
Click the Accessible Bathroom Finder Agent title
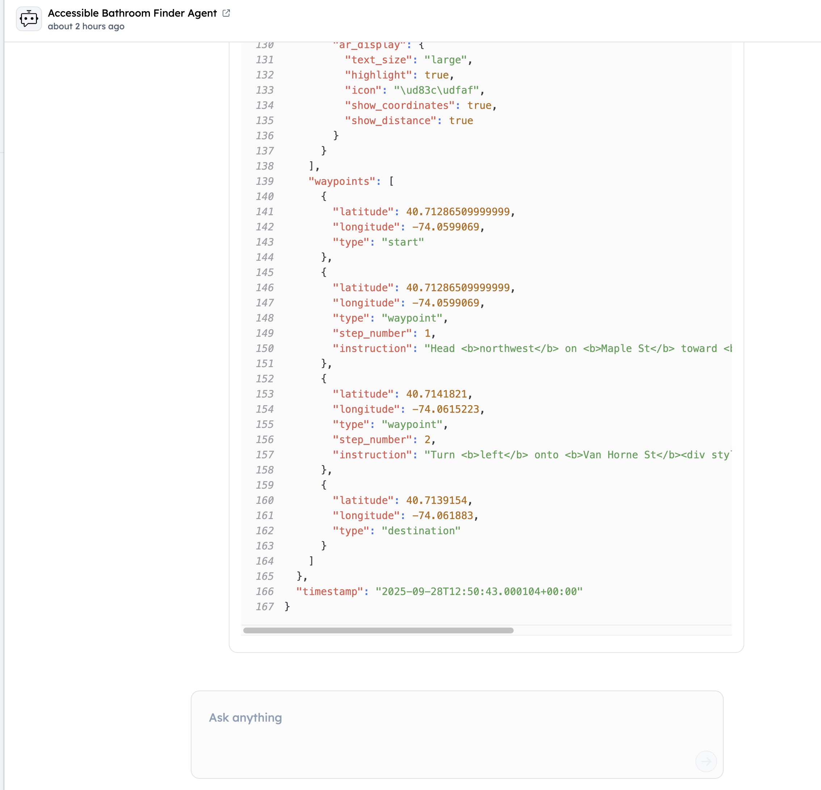(x=132, y=13)
